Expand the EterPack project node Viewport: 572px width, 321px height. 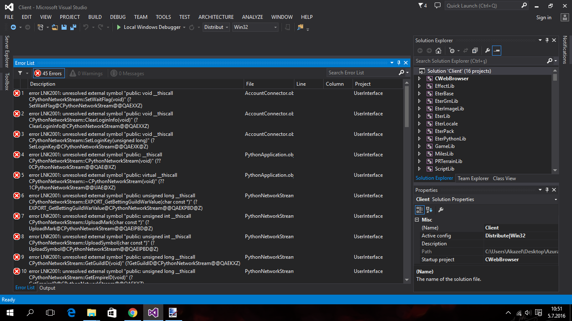[x=419, y=131]
